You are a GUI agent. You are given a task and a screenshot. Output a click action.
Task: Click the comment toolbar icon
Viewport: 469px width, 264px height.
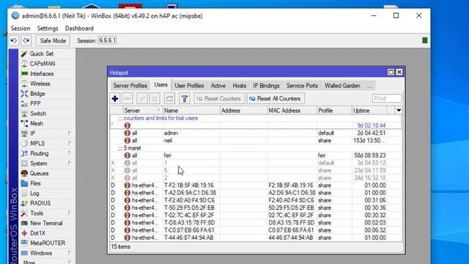coord(169,98)
